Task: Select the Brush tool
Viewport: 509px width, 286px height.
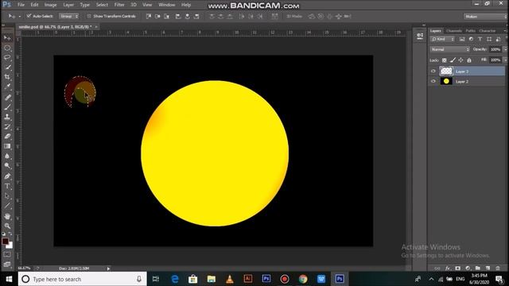Action: (x=7, y=107)
